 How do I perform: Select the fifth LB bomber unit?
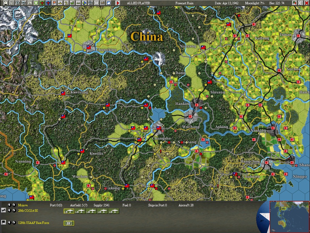(114, 211)
